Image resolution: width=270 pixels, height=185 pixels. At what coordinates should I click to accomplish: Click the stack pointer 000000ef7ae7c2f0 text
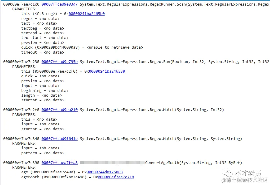(21, 110)
